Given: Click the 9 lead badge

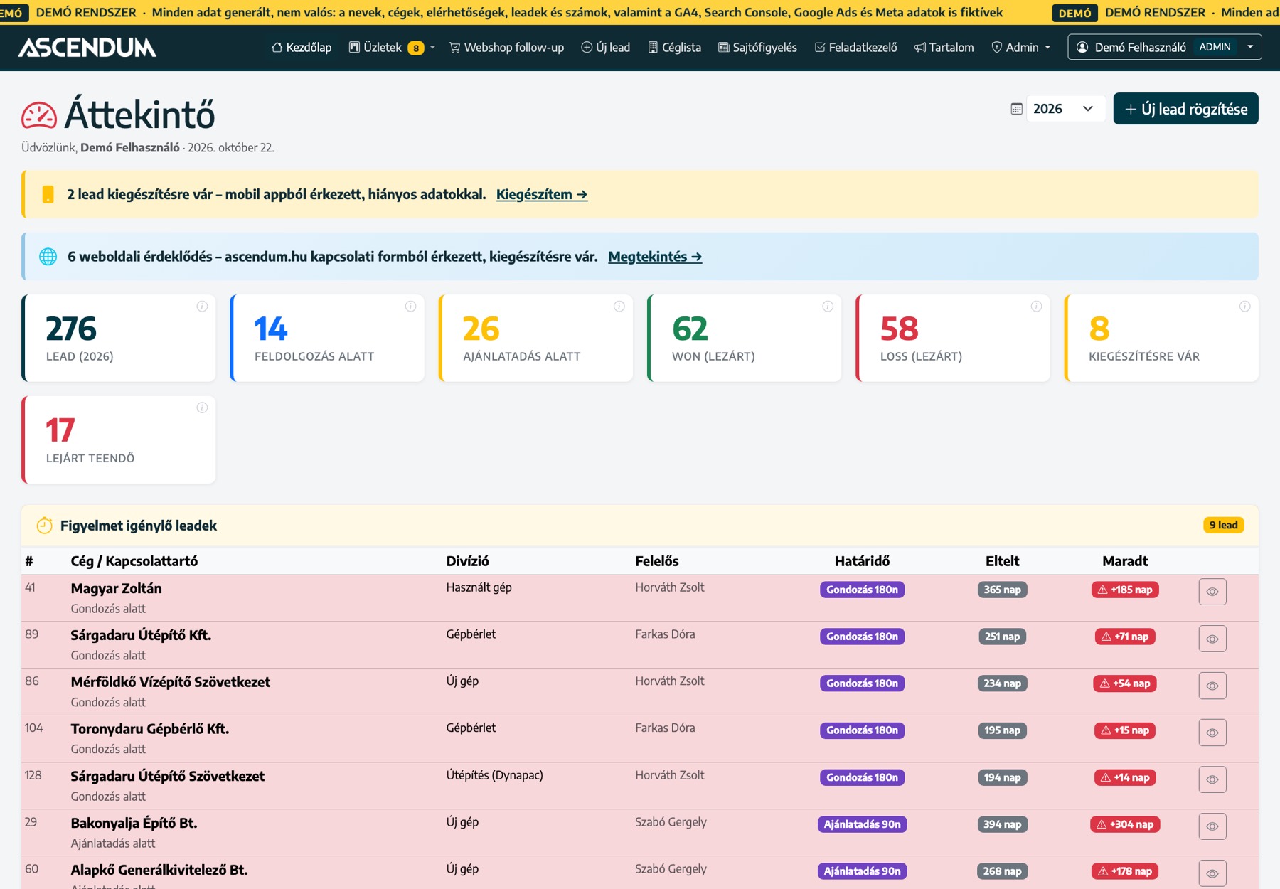Looking at the screenshot, I should [x=1223, y=525].
